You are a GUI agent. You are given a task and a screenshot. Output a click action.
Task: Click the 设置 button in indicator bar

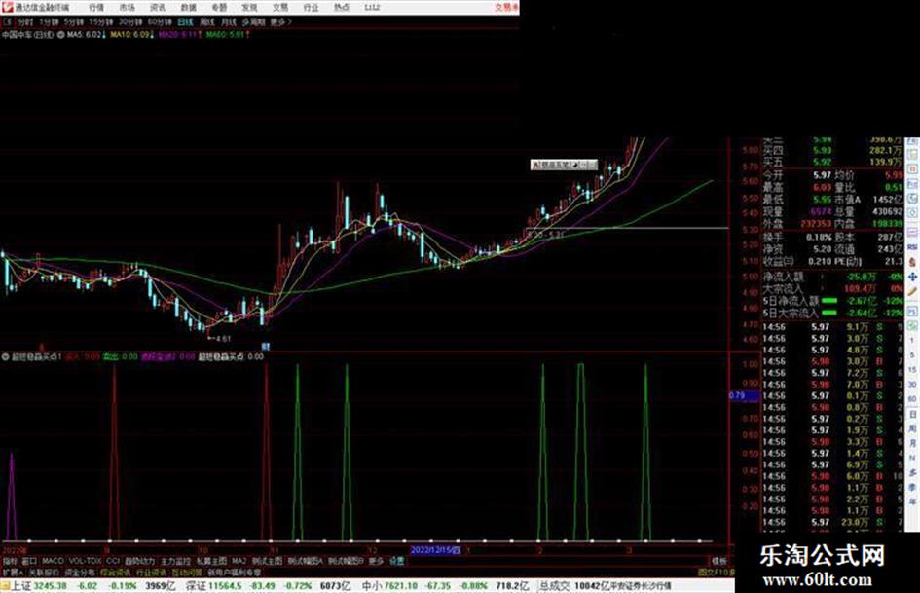[397, 561]
